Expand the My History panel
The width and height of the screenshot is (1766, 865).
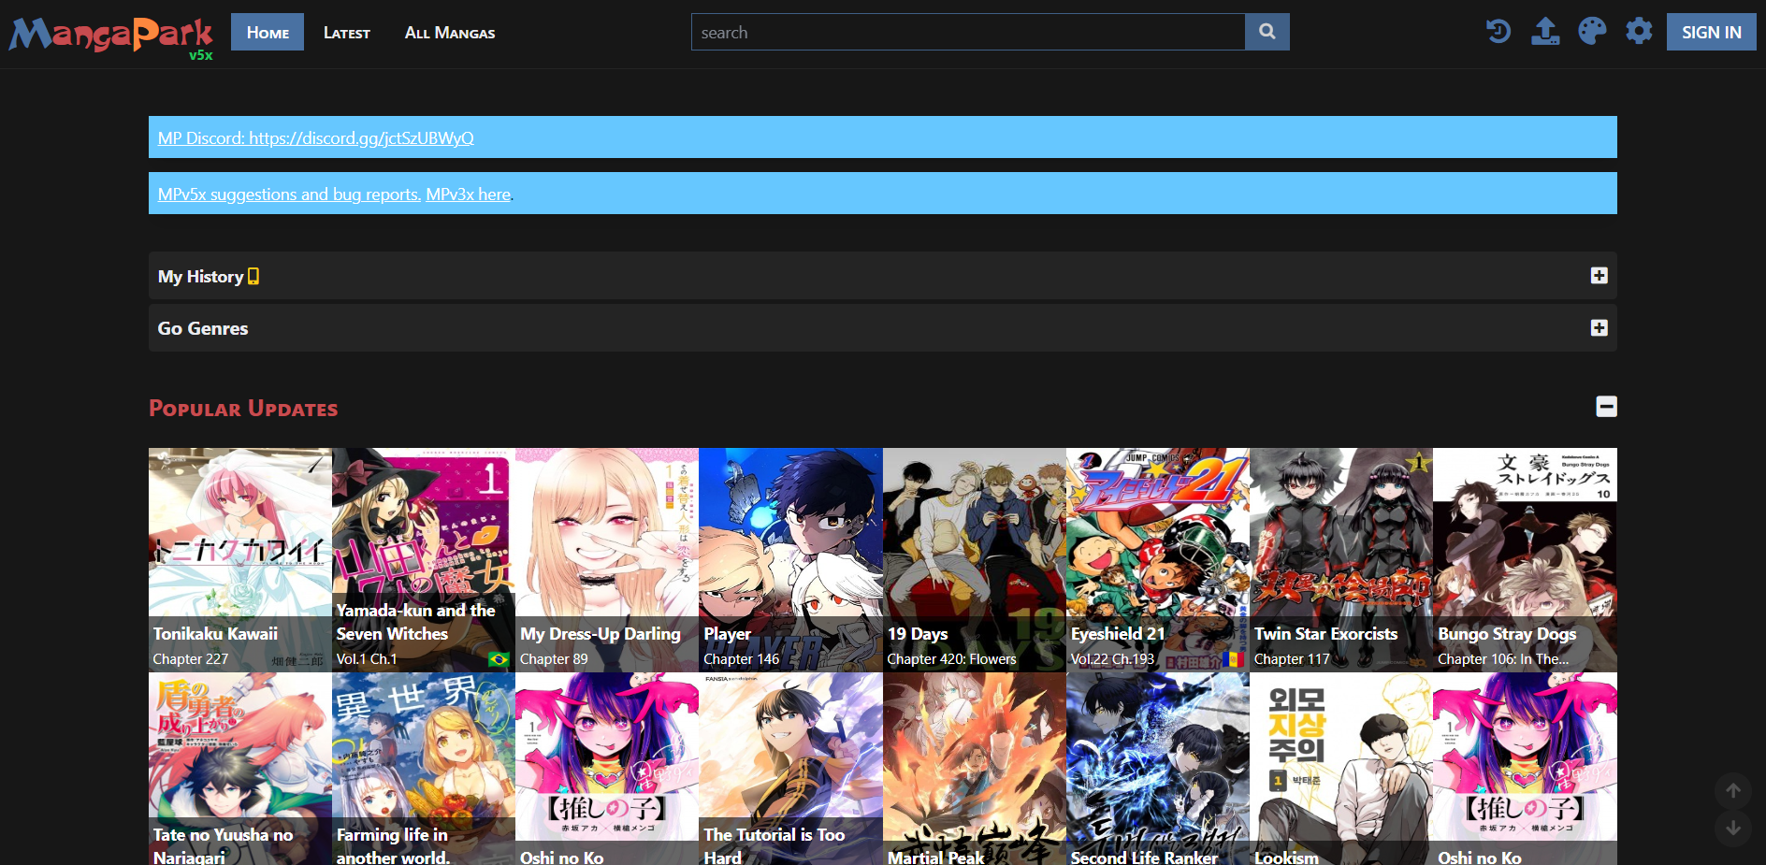(x=1599, y=276)
